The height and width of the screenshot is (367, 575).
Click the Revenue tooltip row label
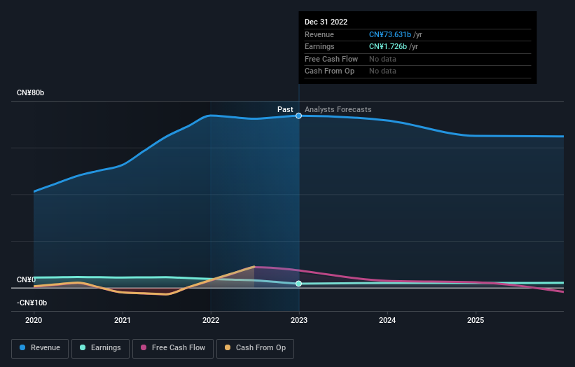click(x=319, y=34)
